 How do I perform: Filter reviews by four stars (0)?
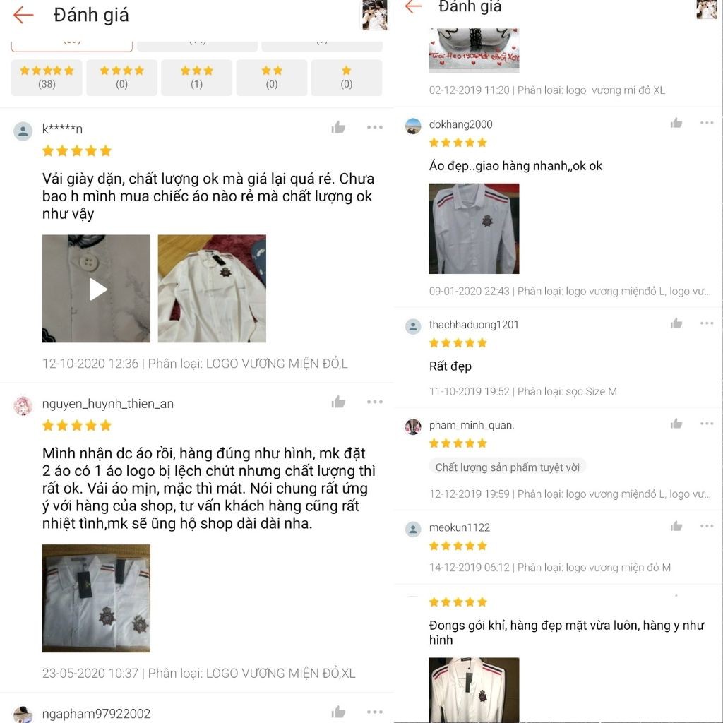coord(121,78)
